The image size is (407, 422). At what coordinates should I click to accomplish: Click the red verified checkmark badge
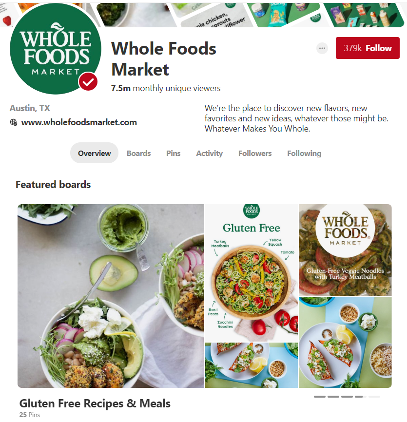pos(88,82)
